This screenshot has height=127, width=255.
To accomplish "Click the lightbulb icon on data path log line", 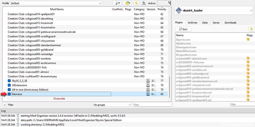I will coord(18,120).
